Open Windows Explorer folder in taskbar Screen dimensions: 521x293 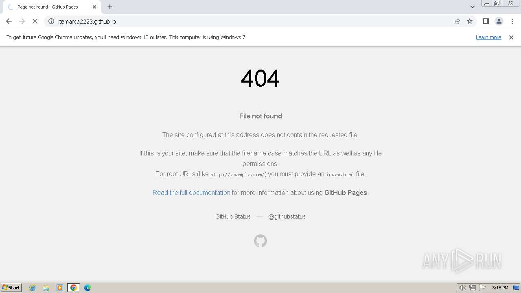(x=46, y=288)
